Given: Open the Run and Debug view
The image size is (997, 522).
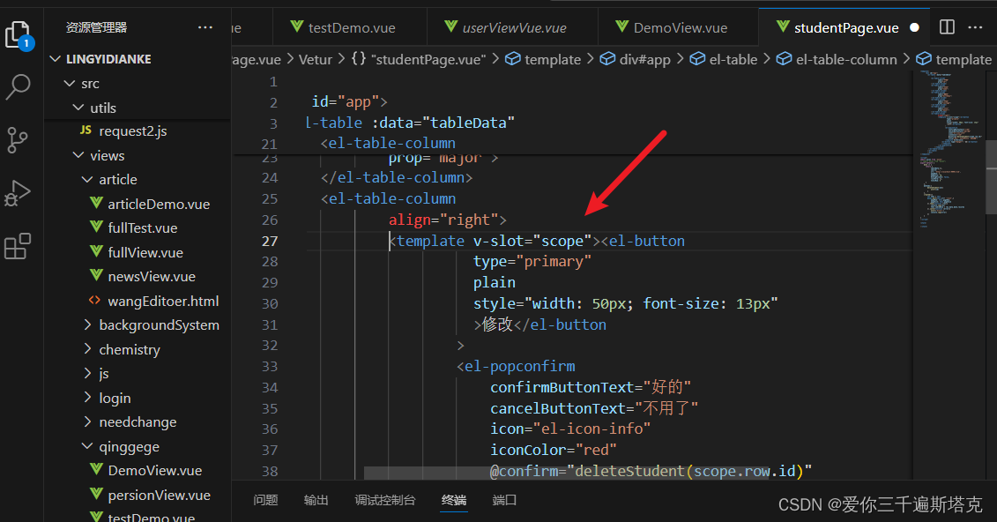Looking at the screenshot, I should click(x=17, y=193).
